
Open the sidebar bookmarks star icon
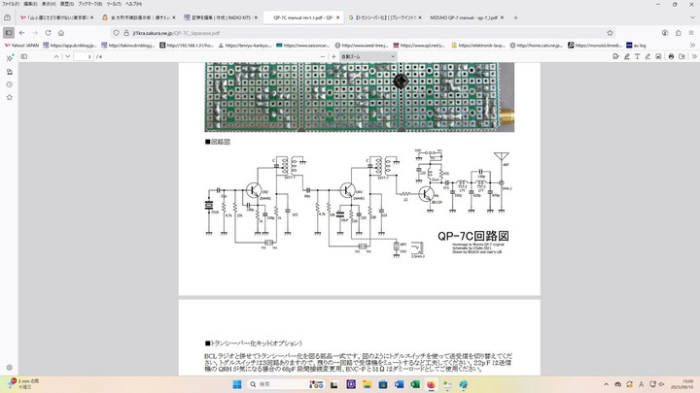(10, 97)
